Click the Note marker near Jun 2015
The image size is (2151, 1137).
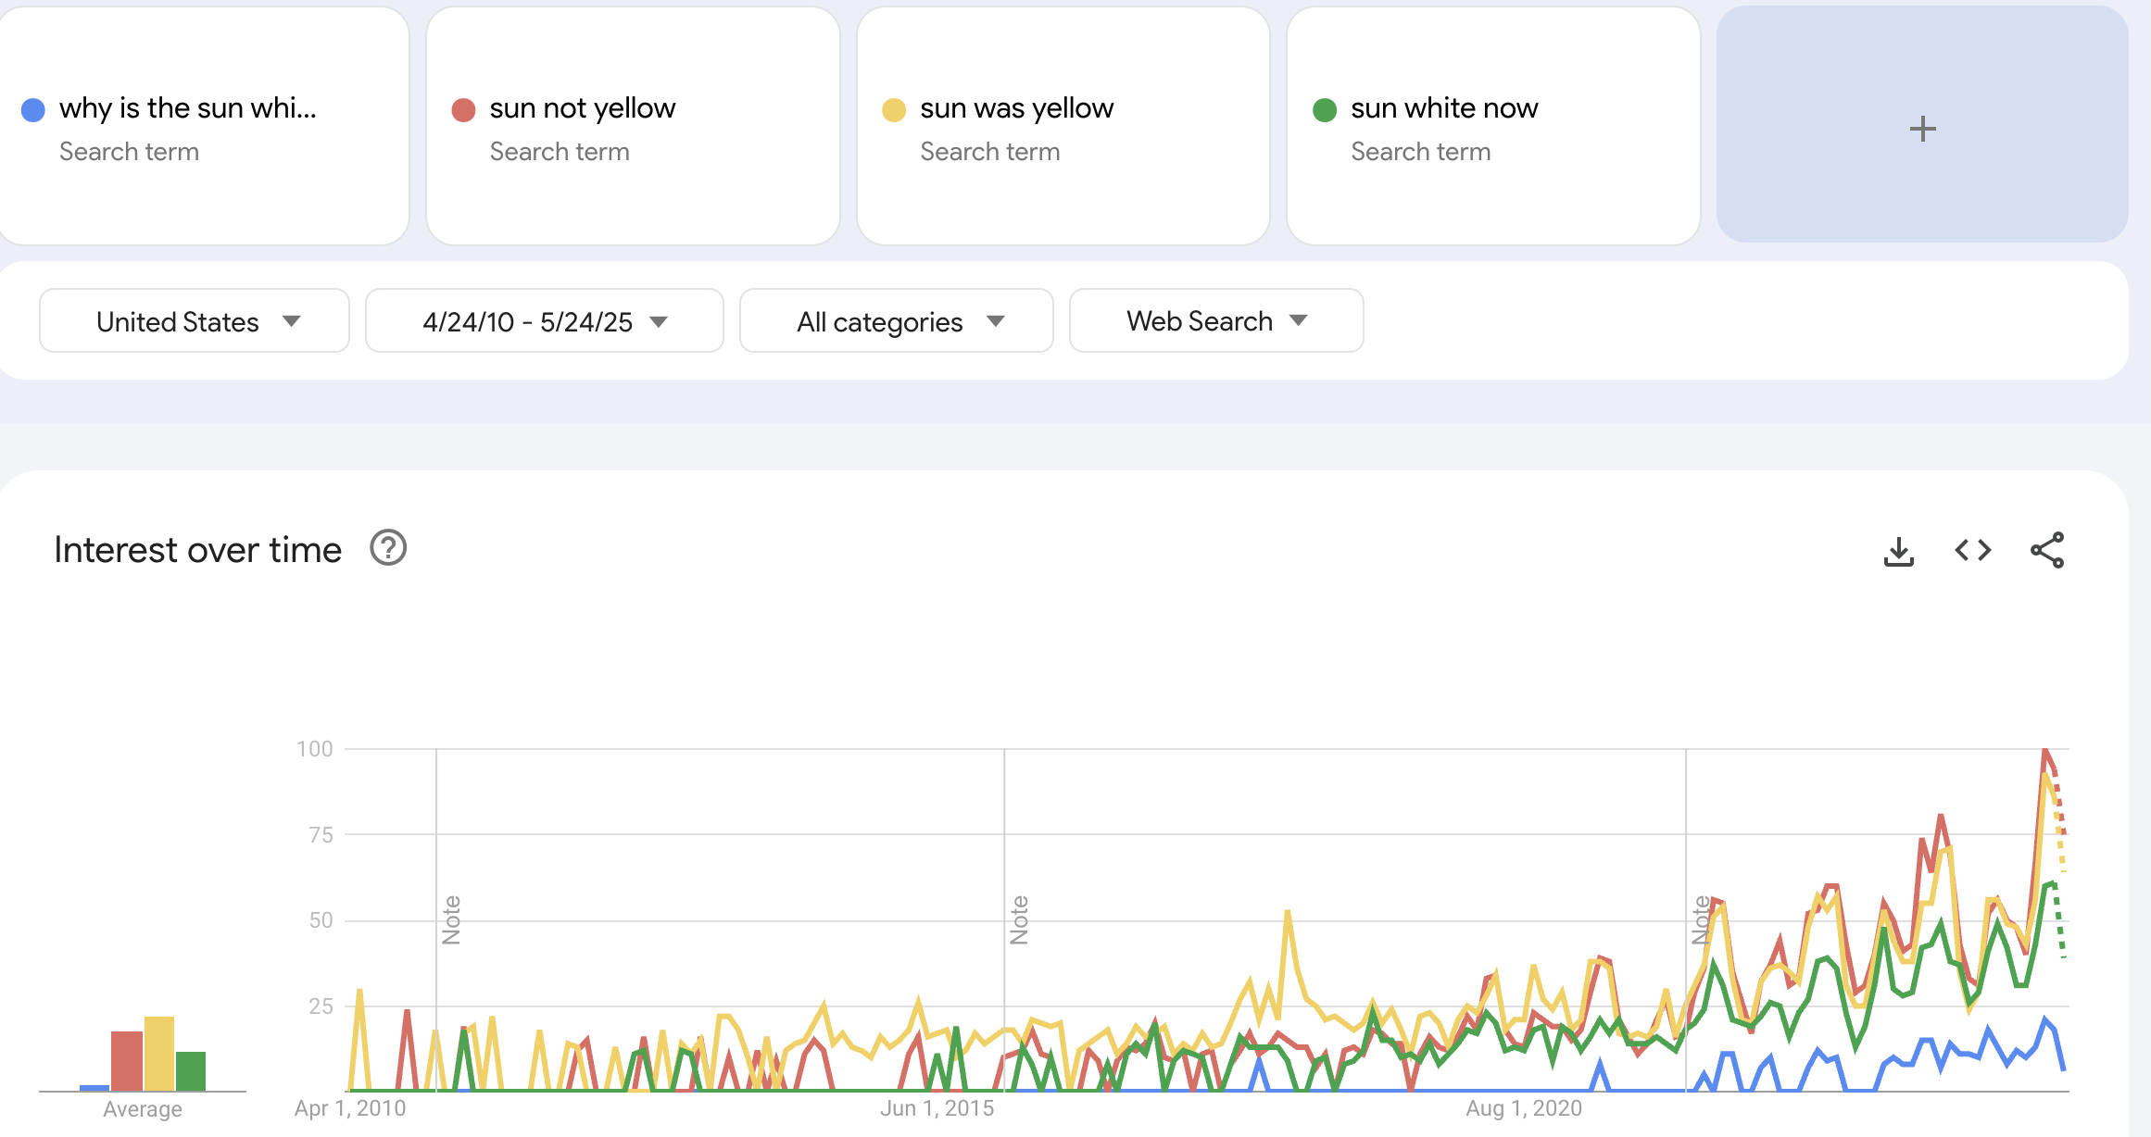1019,919
